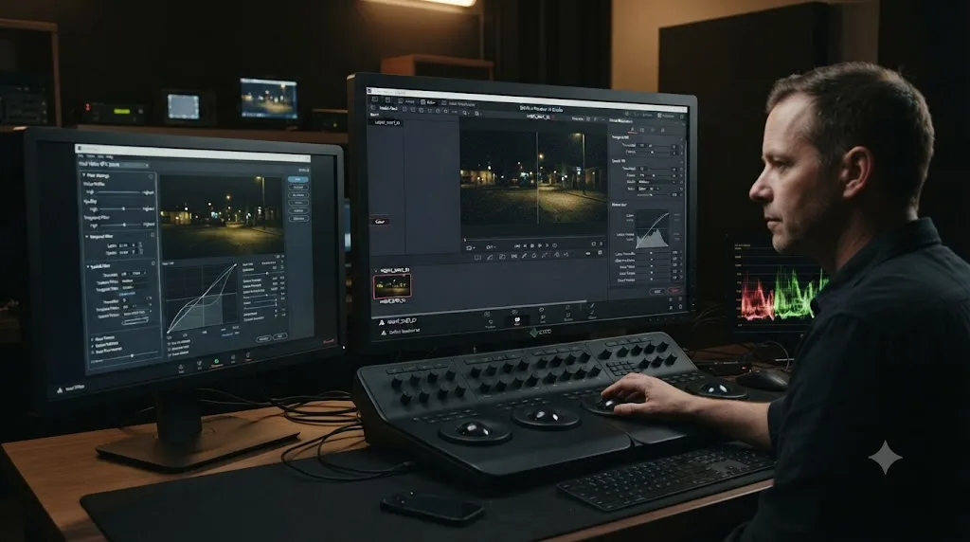Click the red outlined button at right panel bottom
Viewport: 970px width, 542px height.
(674, 291)
